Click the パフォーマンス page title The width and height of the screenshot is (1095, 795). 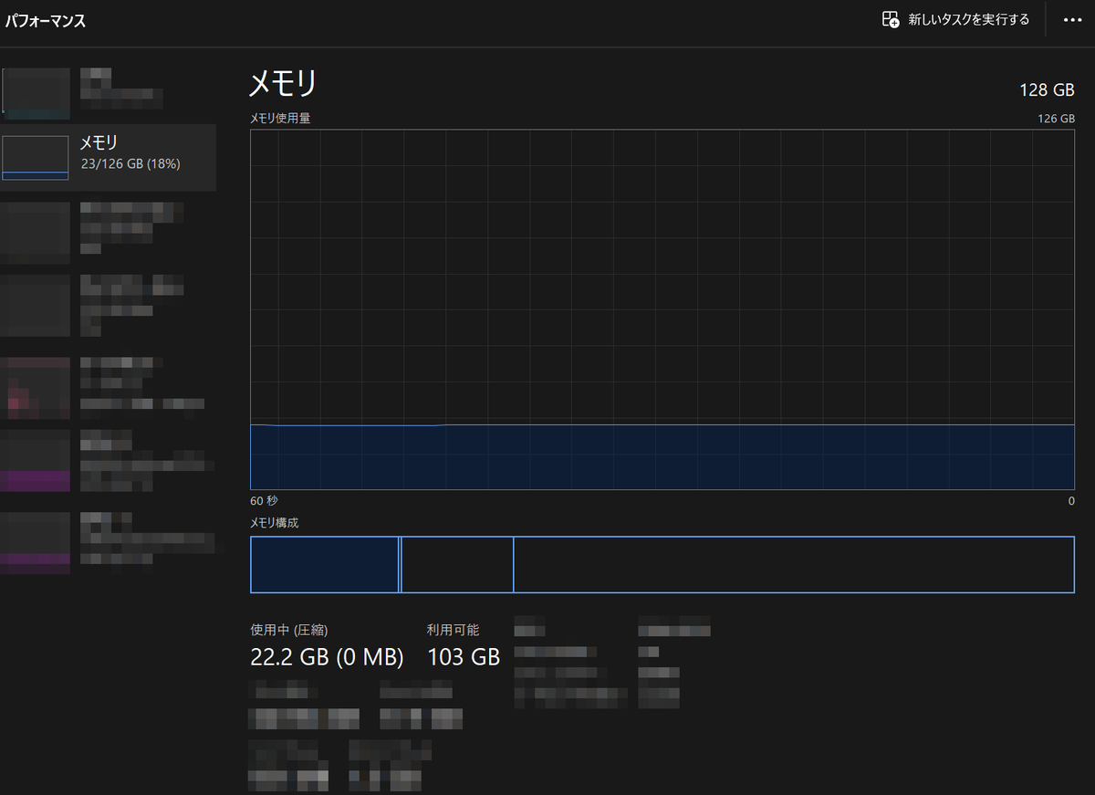[x=46, y=21]
